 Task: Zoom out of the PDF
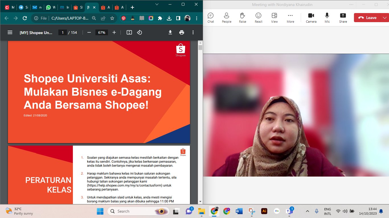pos(89,32)
